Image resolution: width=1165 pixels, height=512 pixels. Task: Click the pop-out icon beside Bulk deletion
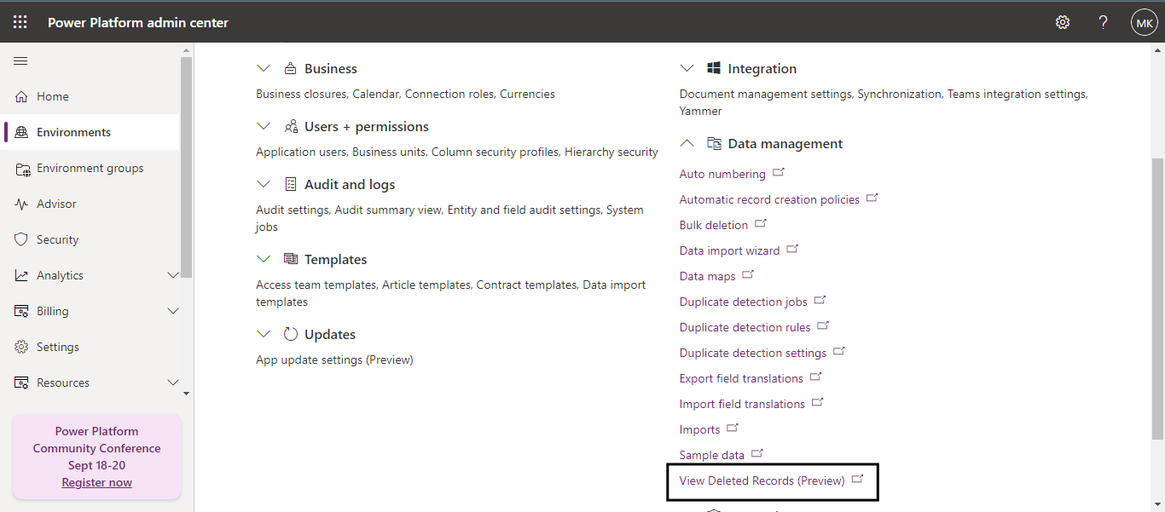761,224
